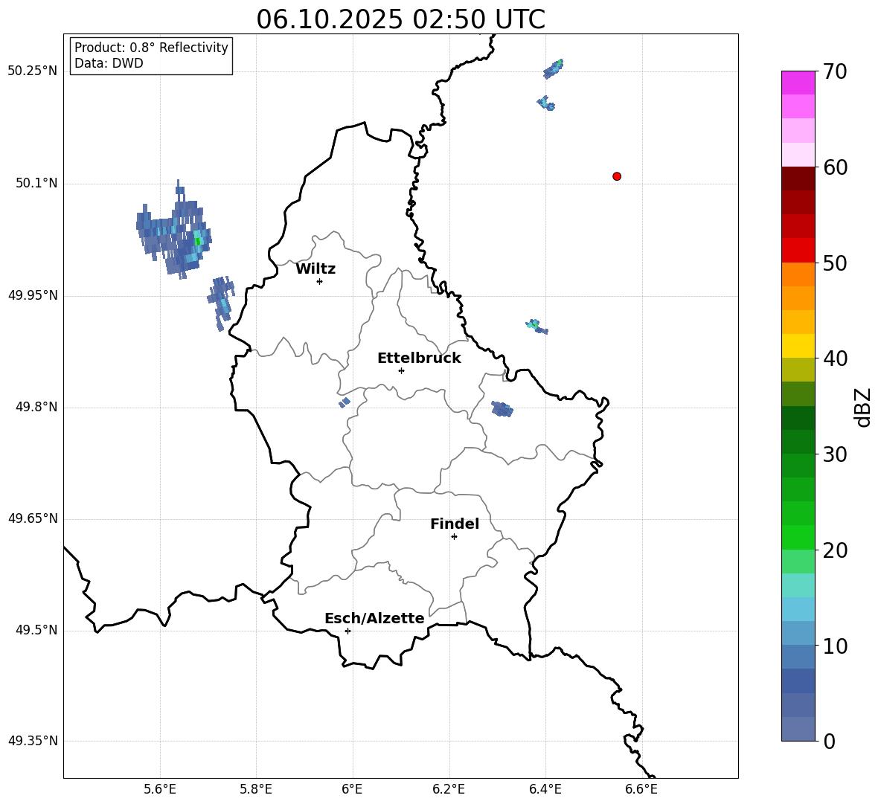
Task: Click the 20 label on the colorbar
Action: click(834, 550)
